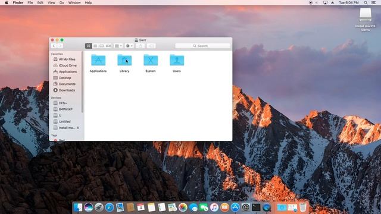
Task: Open the Arrange items dropdown
Action: tap(118, 46)
